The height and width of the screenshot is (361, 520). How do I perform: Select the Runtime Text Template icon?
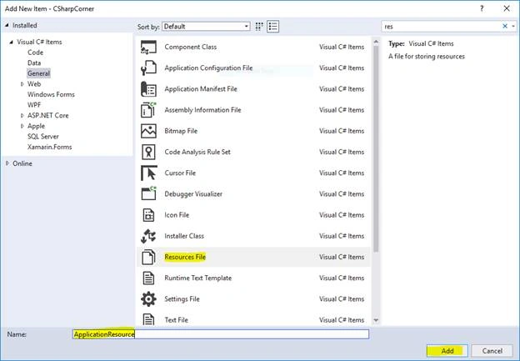[x=148, y=278]
